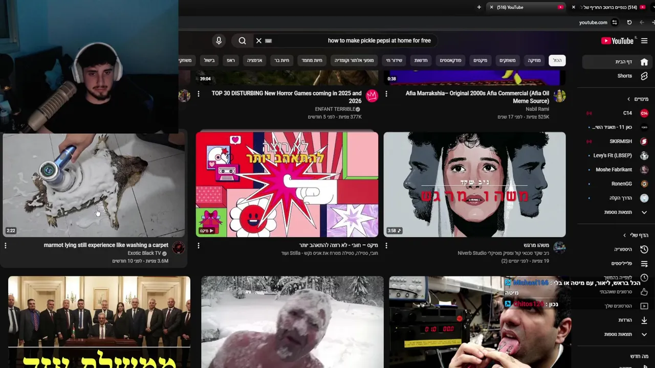This screenshot has height=368, width=655.
Task: Play the government group photo thumbnail
Action: (x=99, y=322)
